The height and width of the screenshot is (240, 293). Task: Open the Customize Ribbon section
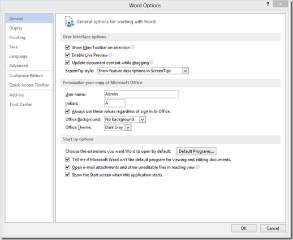point(26,75)
